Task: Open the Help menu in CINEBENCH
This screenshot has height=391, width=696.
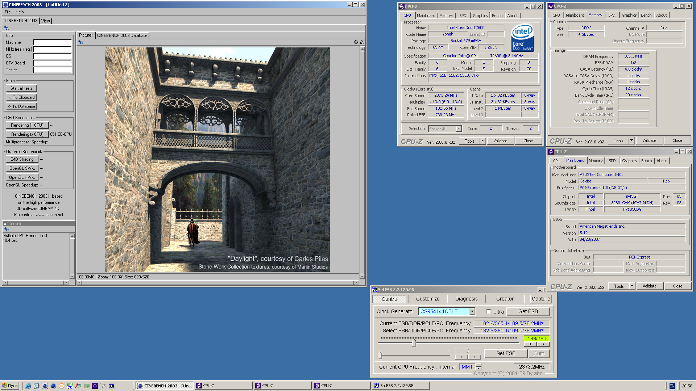Action: pos(20,12)
